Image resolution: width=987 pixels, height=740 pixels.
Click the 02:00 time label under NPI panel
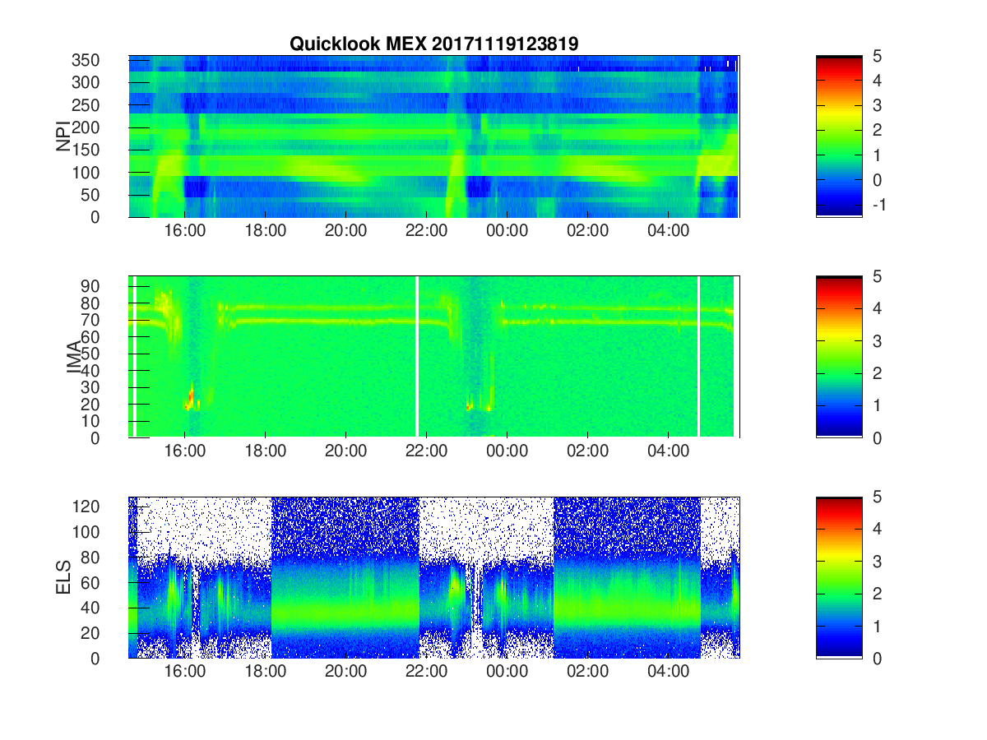coord(588,232)
